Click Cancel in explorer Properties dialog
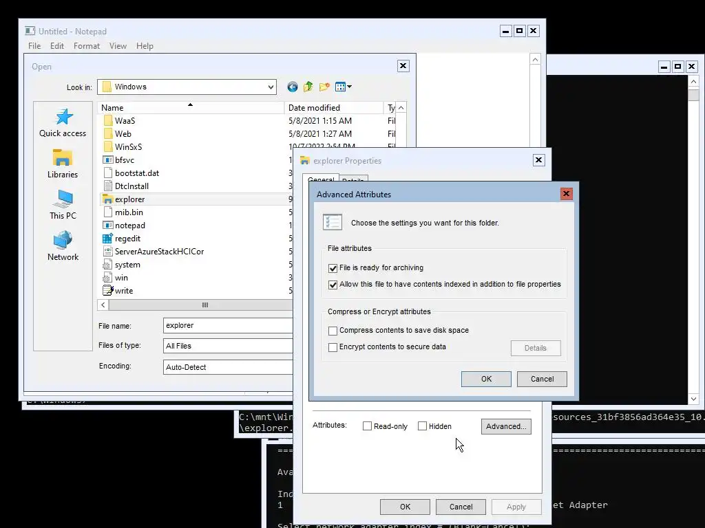 pos(461,507)
